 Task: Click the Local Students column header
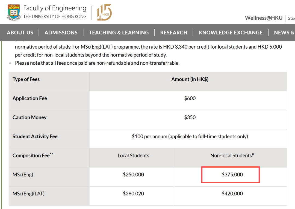[133, 156]
